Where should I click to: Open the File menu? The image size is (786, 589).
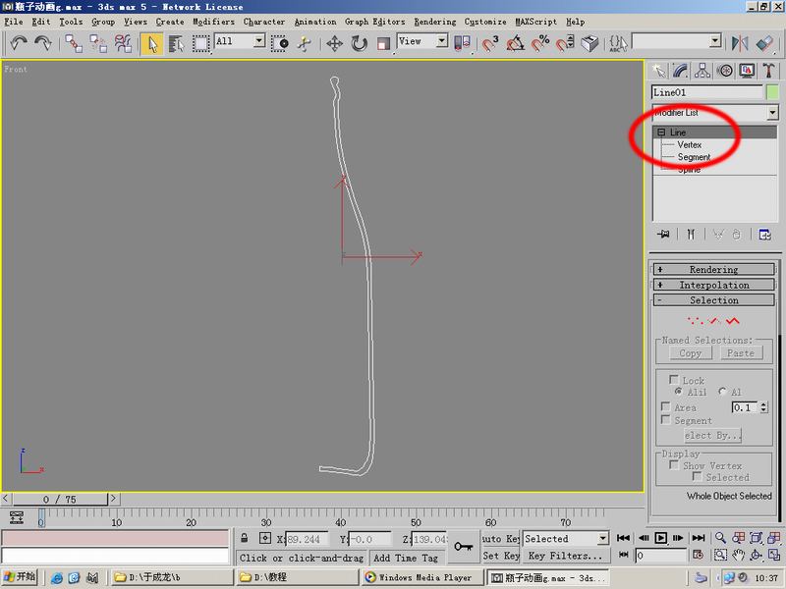coord(14,22)
